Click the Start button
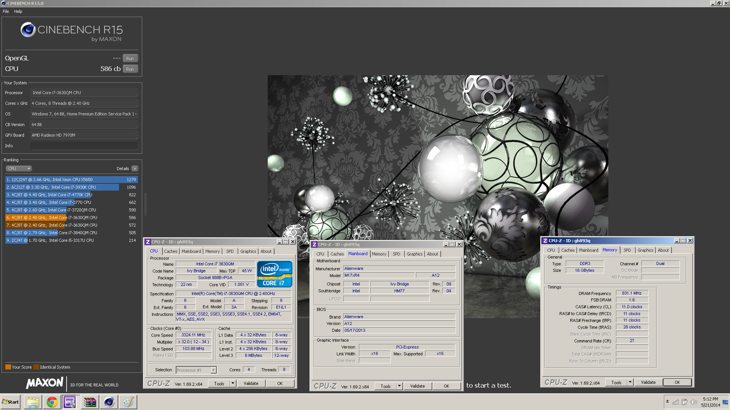 point(11,402)
